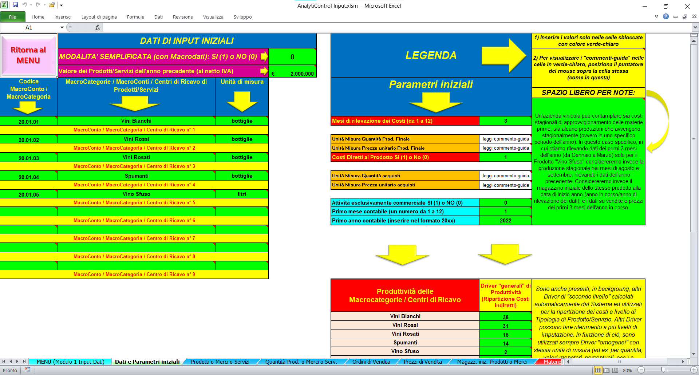Minimize the ribbon with the caret icon

coord(656,16)
